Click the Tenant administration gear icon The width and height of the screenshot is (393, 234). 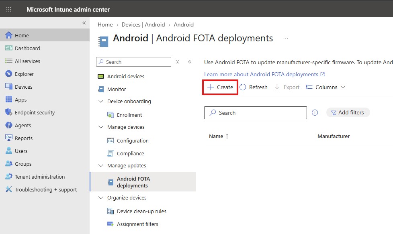point(9,177)
